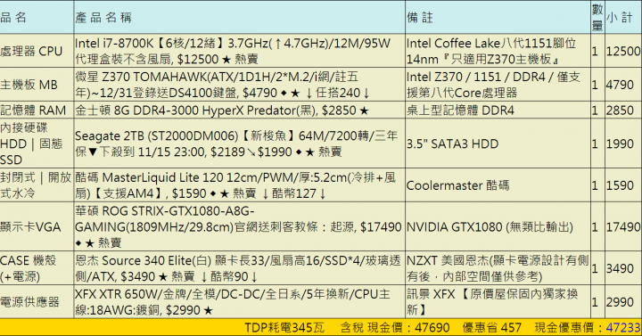The width and height of the screenshot is (642, 336).
Task: Click the 4790 motherboard subtotal
Action: [x=620, y=85]
